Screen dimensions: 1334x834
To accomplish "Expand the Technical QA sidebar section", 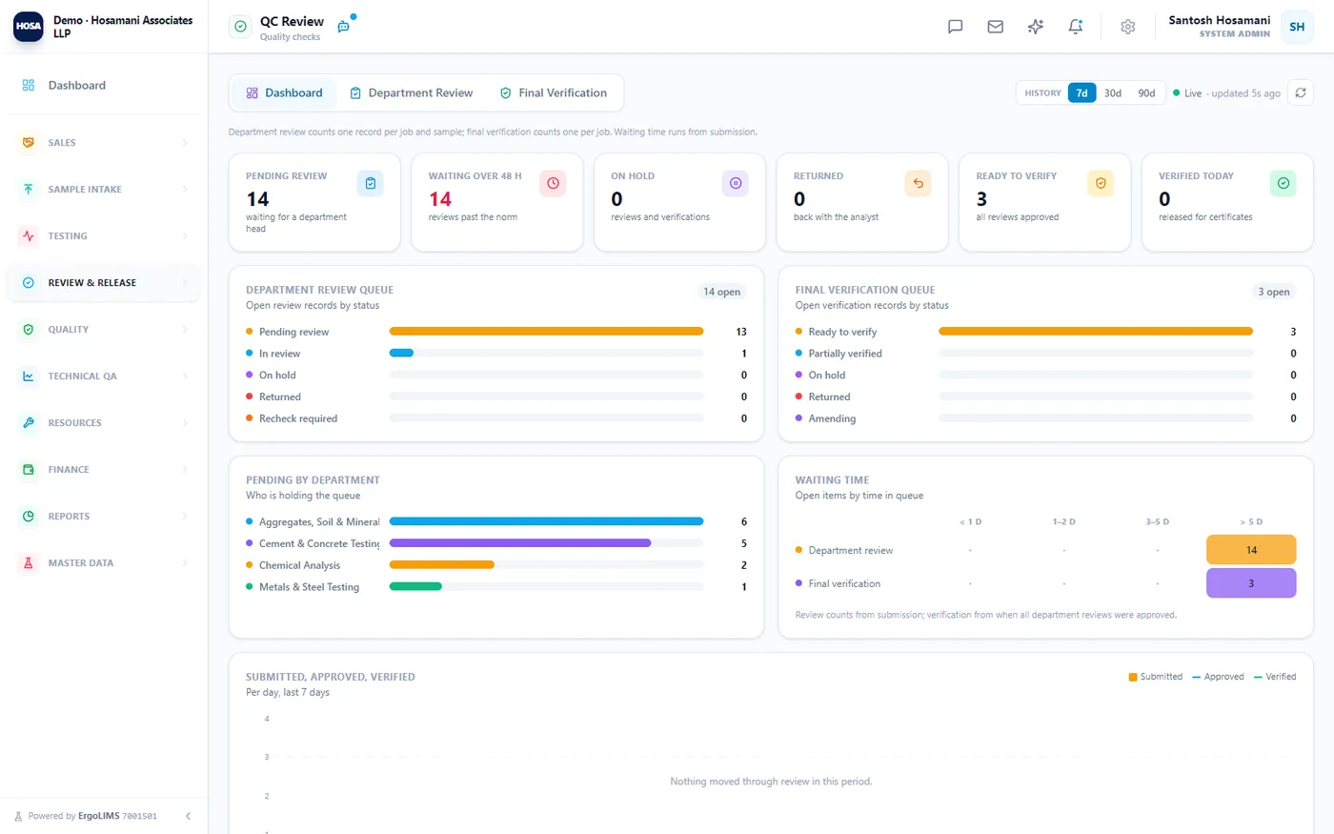I will pos(104,376).
